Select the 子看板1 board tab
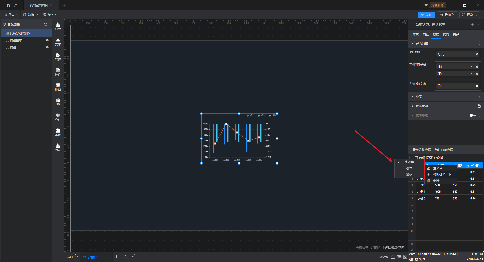Screen dimensions: 484x262 [x=96, y=257]
